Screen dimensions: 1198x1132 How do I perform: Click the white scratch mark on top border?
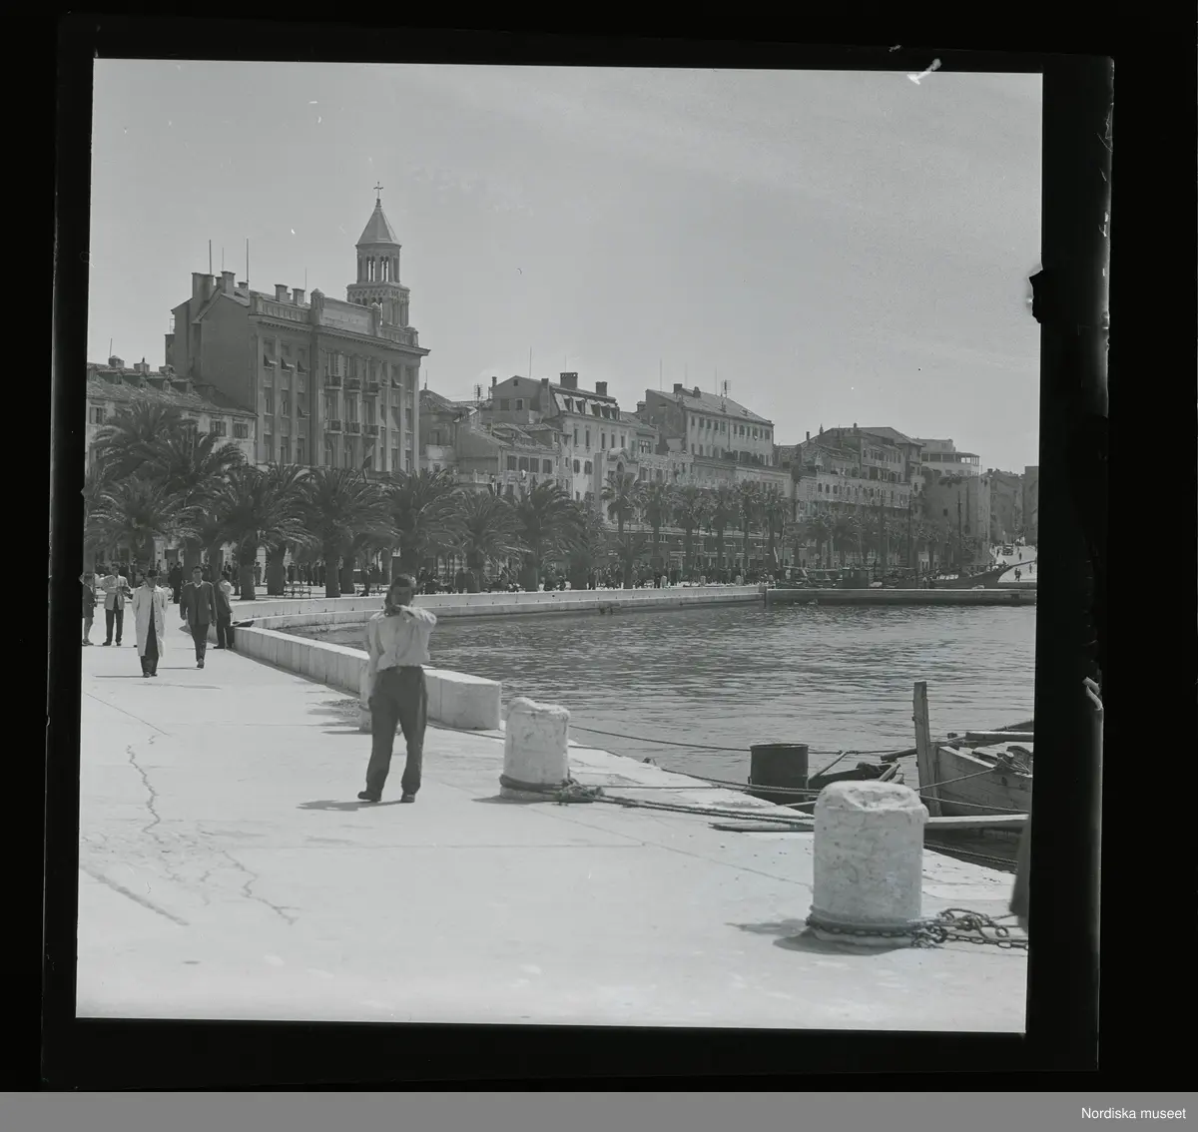pyautogui.click(x=924, y=68)
